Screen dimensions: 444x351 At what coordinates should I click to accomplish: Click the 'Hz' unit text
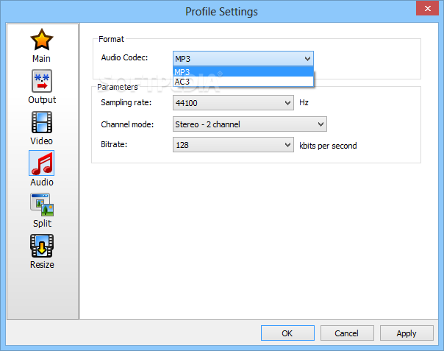click(x=304, y=102)
